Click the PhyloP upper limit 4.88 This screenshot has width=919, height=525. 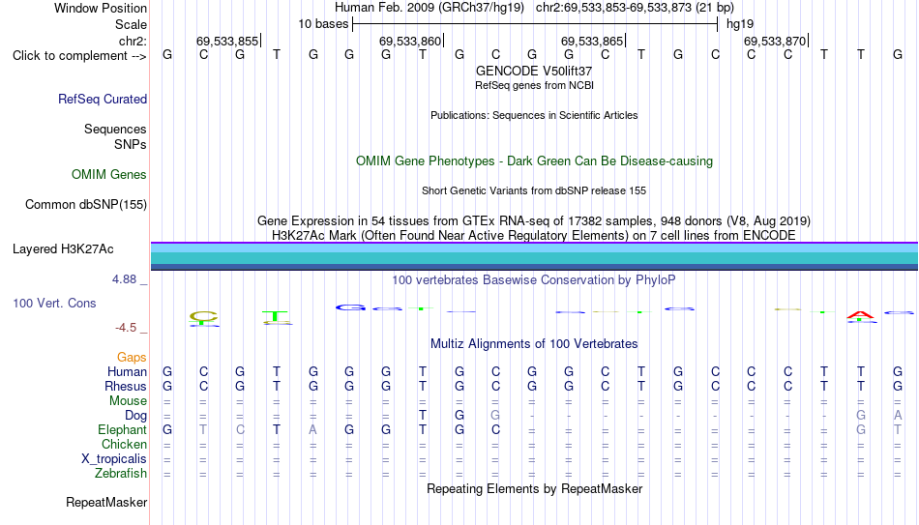coord(124,279)
